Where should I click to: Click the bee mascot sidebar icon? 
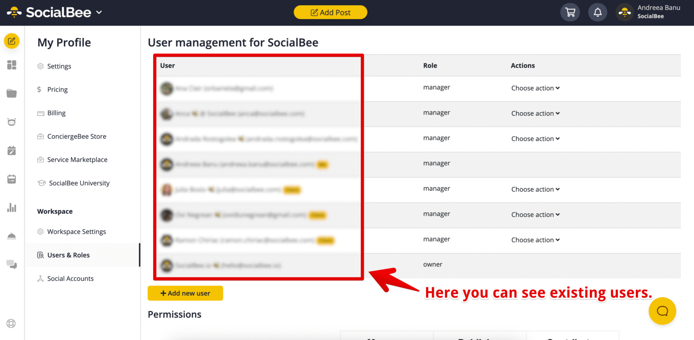(12, 122)
